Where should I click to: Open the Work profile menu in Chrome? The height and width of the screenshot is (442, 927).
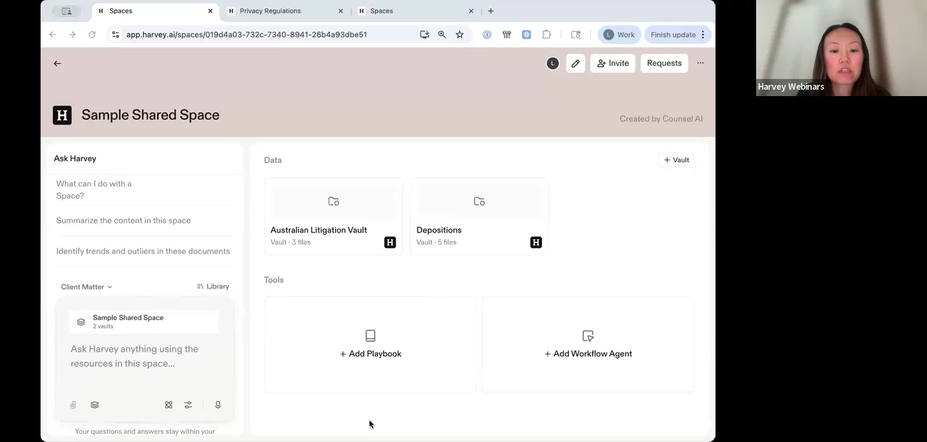[x=619, y=35]
